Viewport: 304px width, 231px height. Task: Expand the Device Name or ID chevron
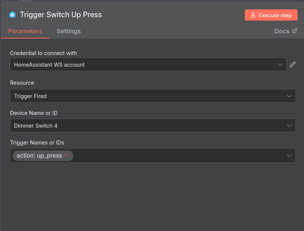pyautogui.click(x=289, y=125)
